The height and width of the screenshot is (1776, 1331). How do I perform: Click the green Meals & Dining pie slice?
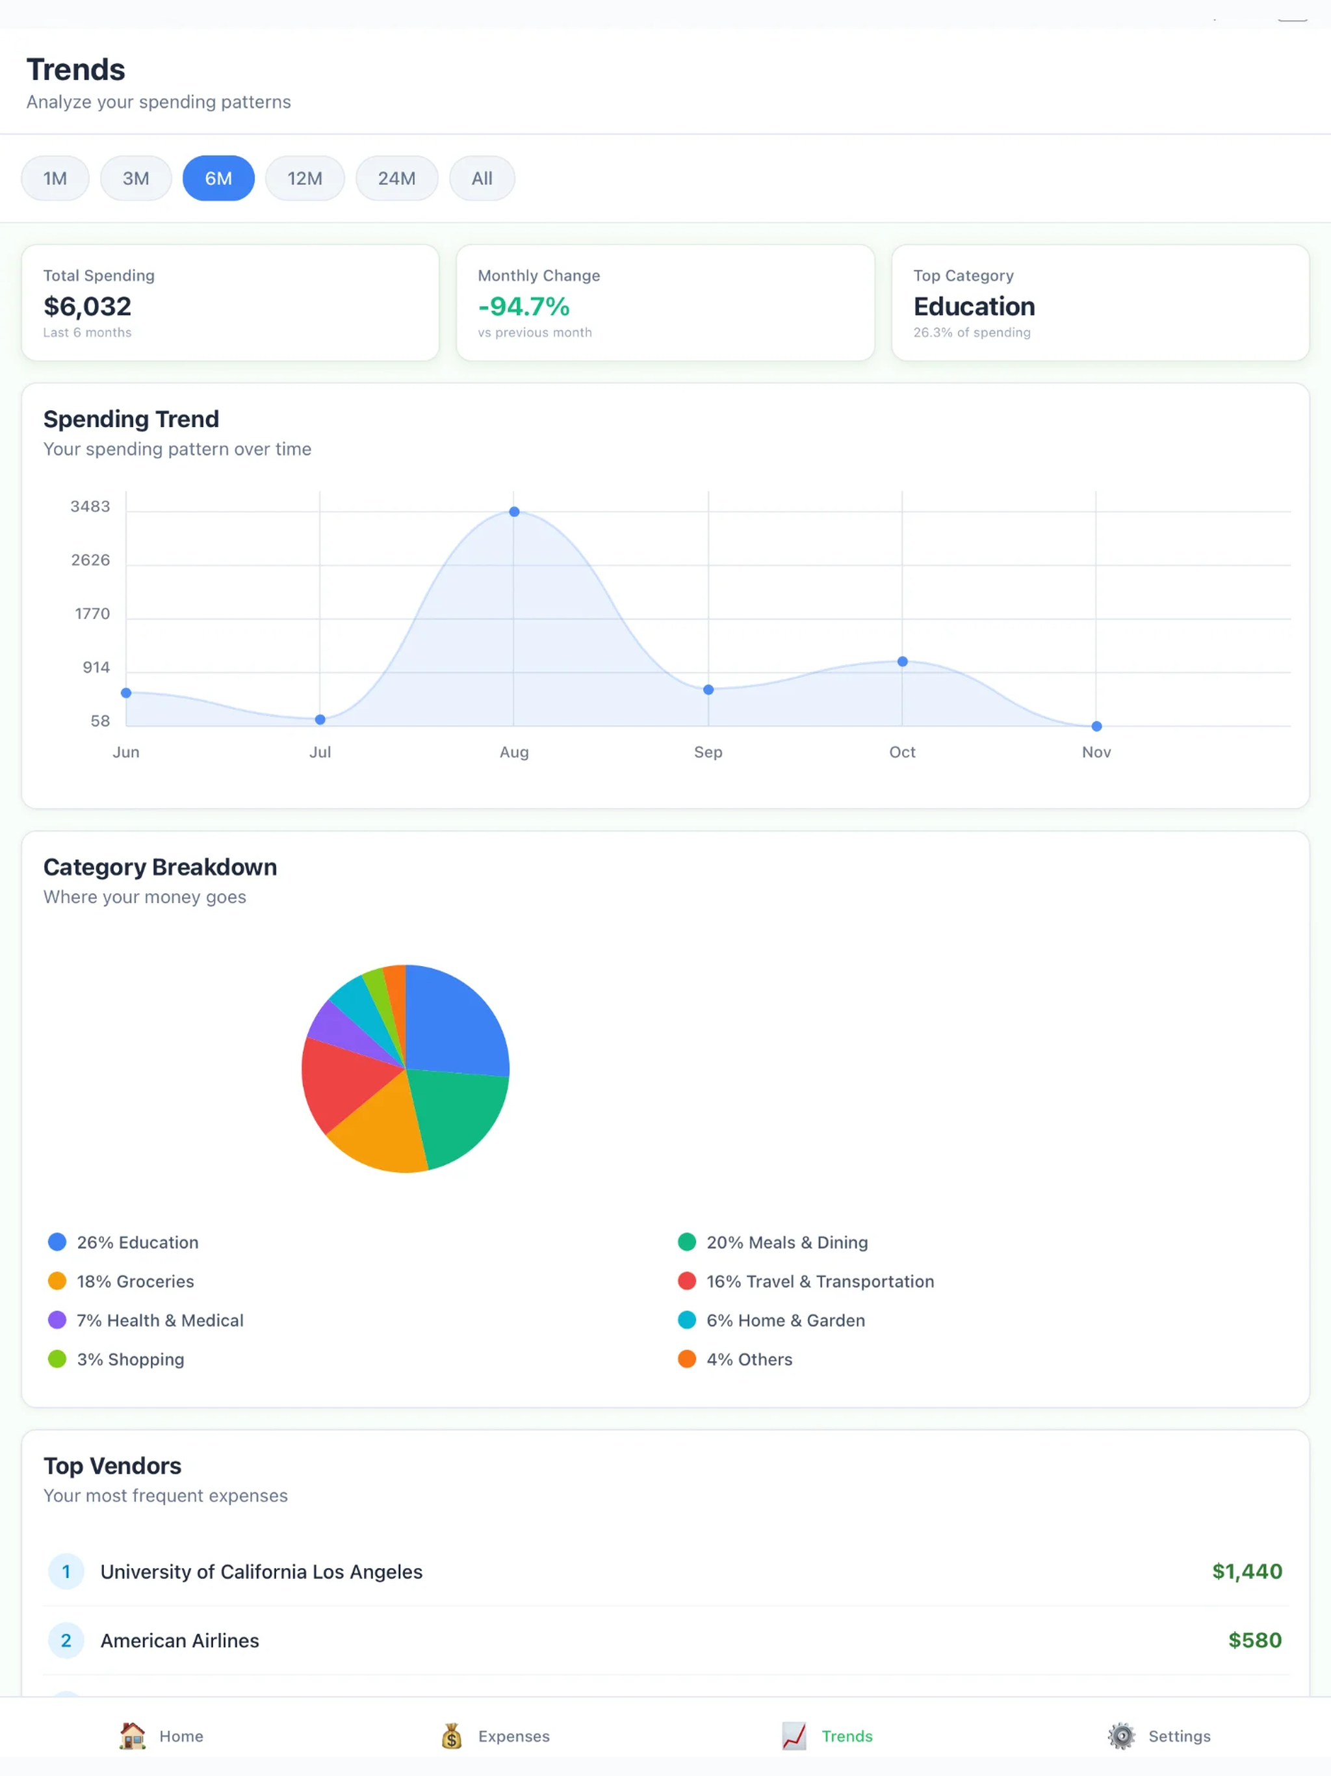click(458, 1116)
